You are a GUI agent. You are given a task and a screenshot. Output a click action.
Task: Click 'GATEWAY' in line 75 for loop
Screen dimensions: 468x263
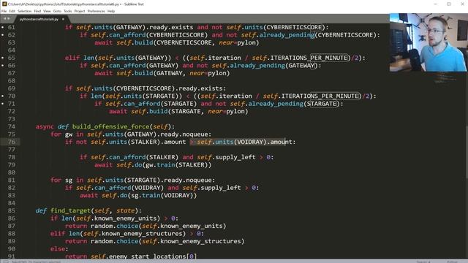coord(140,134)
